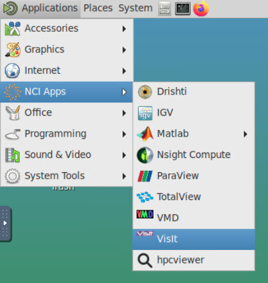Select Internet category label

(43, 70)
